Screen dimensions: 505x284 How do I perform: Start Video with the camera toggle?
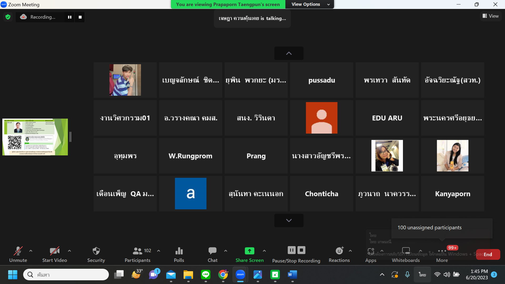[x=55, y=255]
